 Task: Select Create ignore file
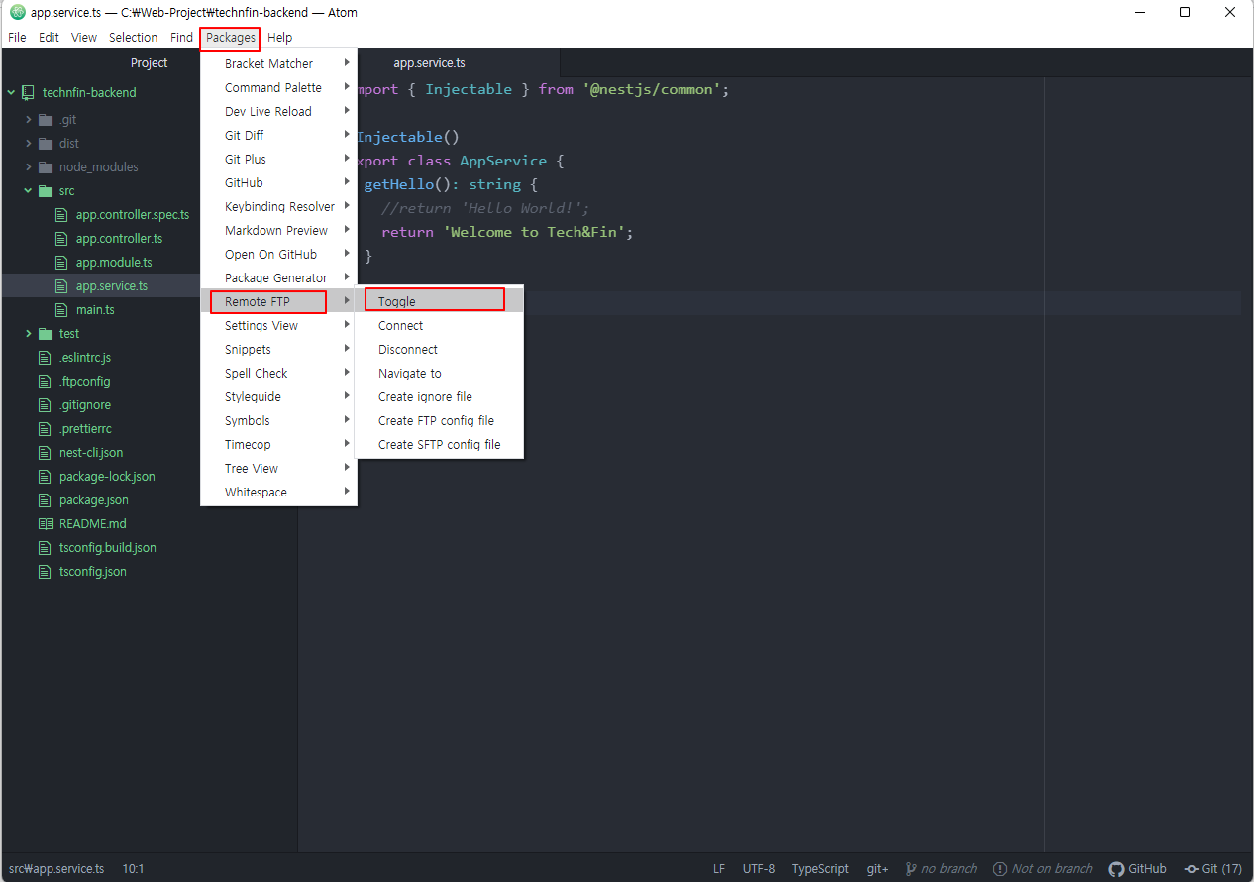[439, 396]
